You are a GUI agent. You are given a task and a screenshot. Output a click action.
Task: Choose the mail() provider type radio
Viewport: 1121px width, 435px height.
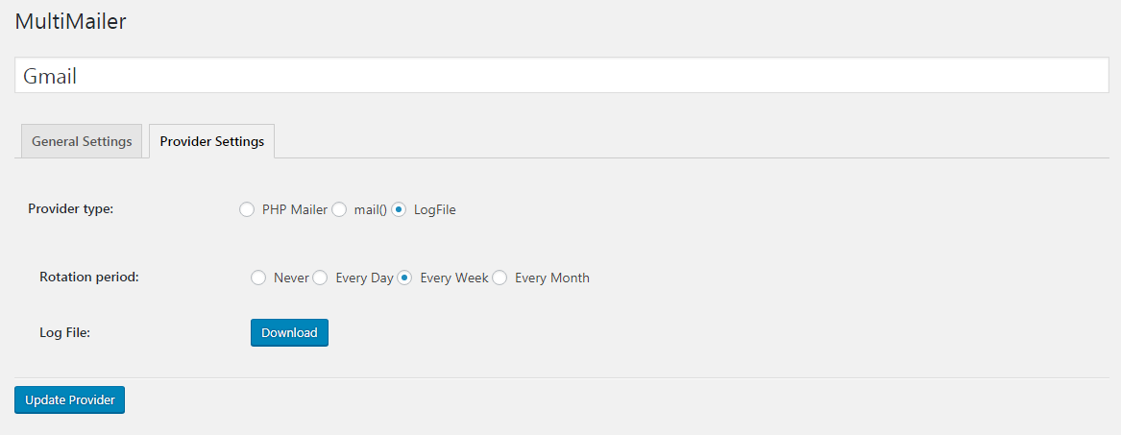(339, 209)
